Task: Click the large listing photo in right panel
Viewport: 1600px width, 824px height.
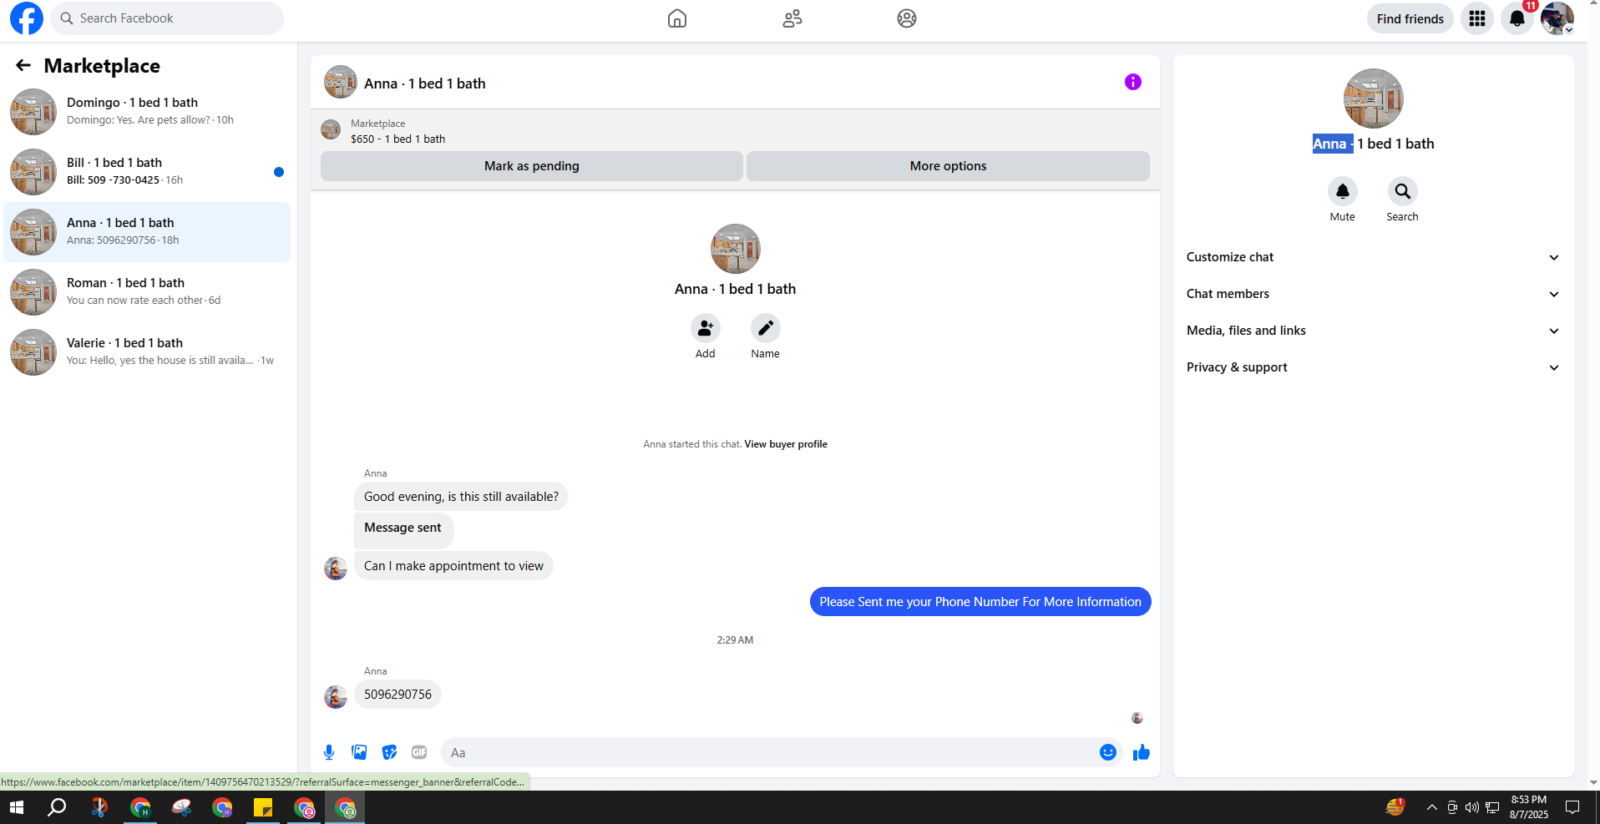Action: pyautogui.click(x=1374, y=99)
